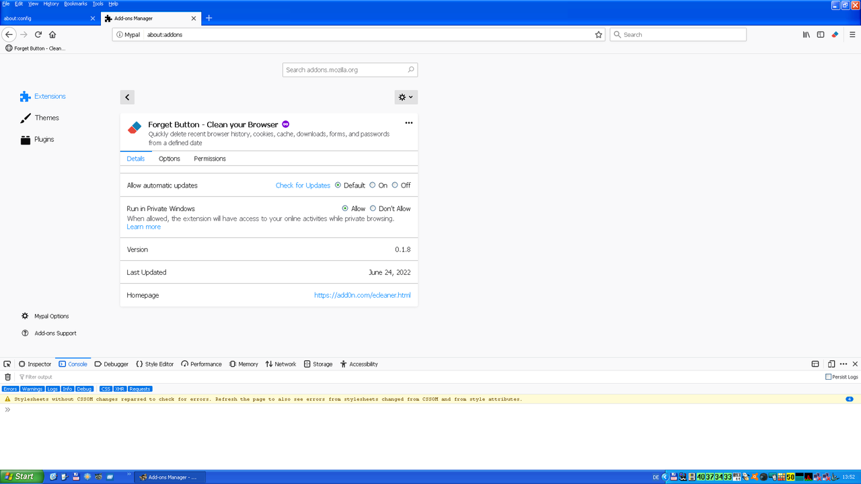Click the browser Search box
This screenshot has width=861, height=484.
click(x=678, y=34)
